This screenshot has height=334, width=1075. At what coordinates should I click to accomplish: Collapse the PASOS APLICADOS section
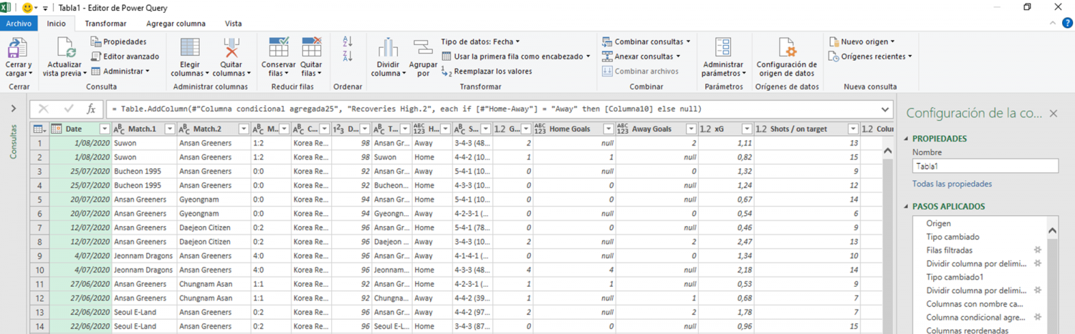point(907,207)
